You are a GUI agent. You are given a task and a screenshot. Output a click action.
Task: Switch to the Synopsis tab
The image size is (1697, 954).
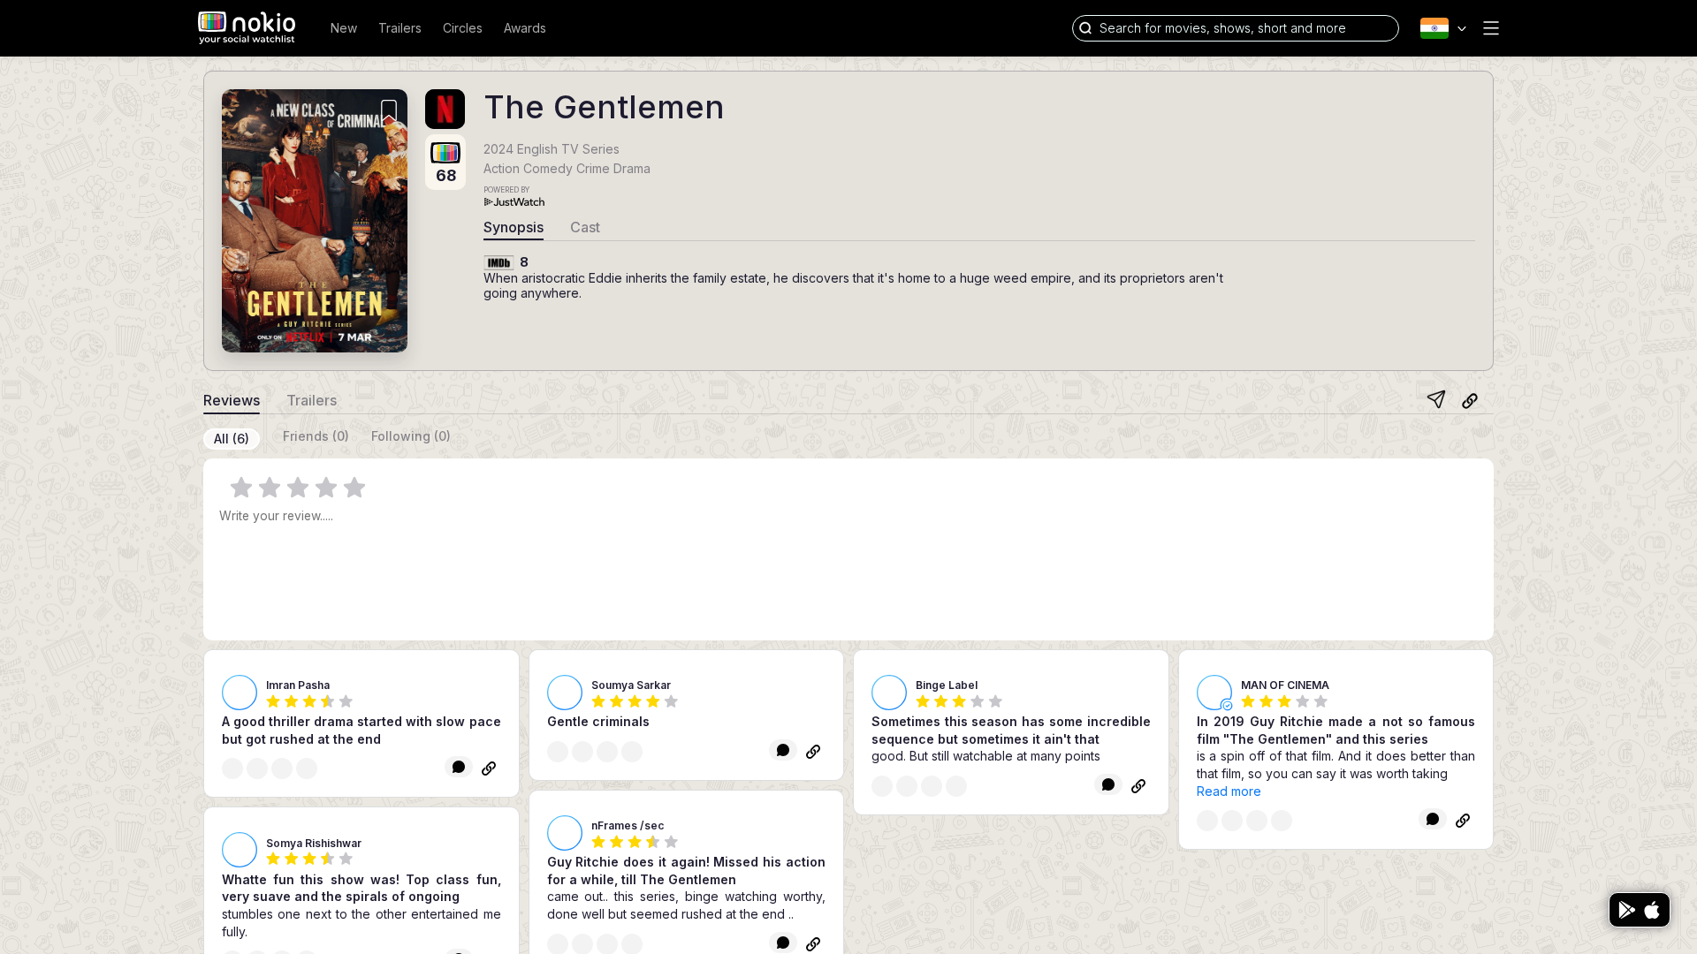pyautogui.click(x=514, y=228)
